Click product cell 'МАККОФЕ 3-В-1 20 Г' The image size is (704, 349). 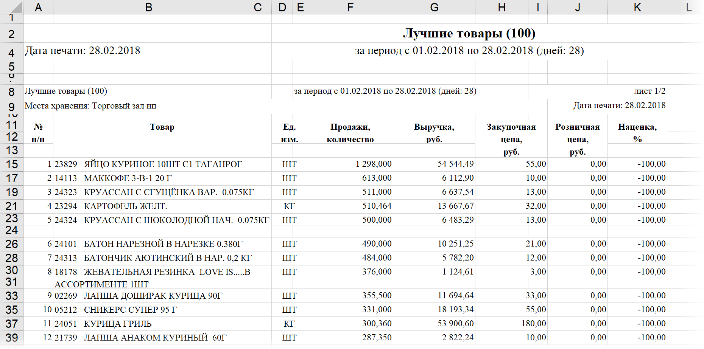(162, 178)
